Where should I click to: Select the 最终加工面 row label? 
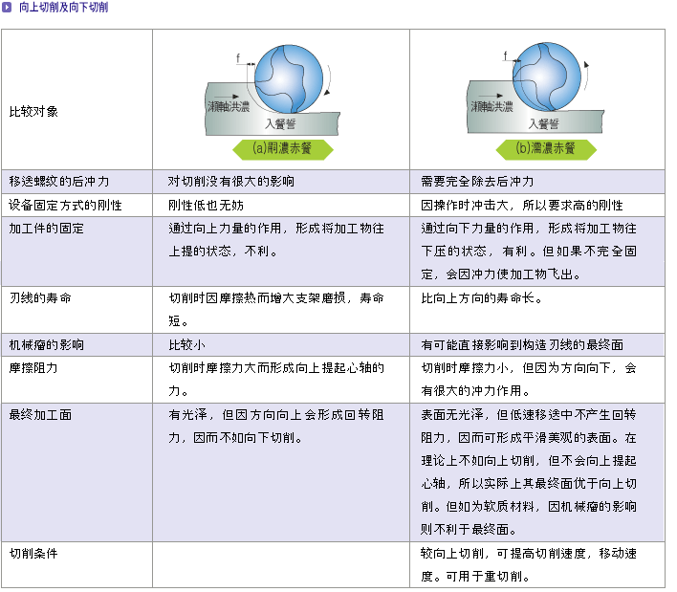(x=40, y=415)
